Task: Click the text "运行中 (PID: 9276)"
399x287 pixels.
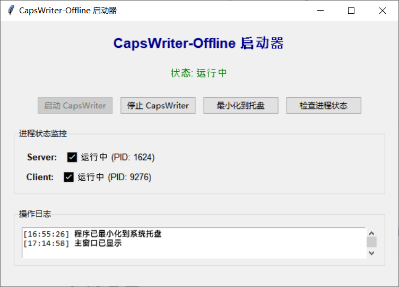Action: point(115,177)
